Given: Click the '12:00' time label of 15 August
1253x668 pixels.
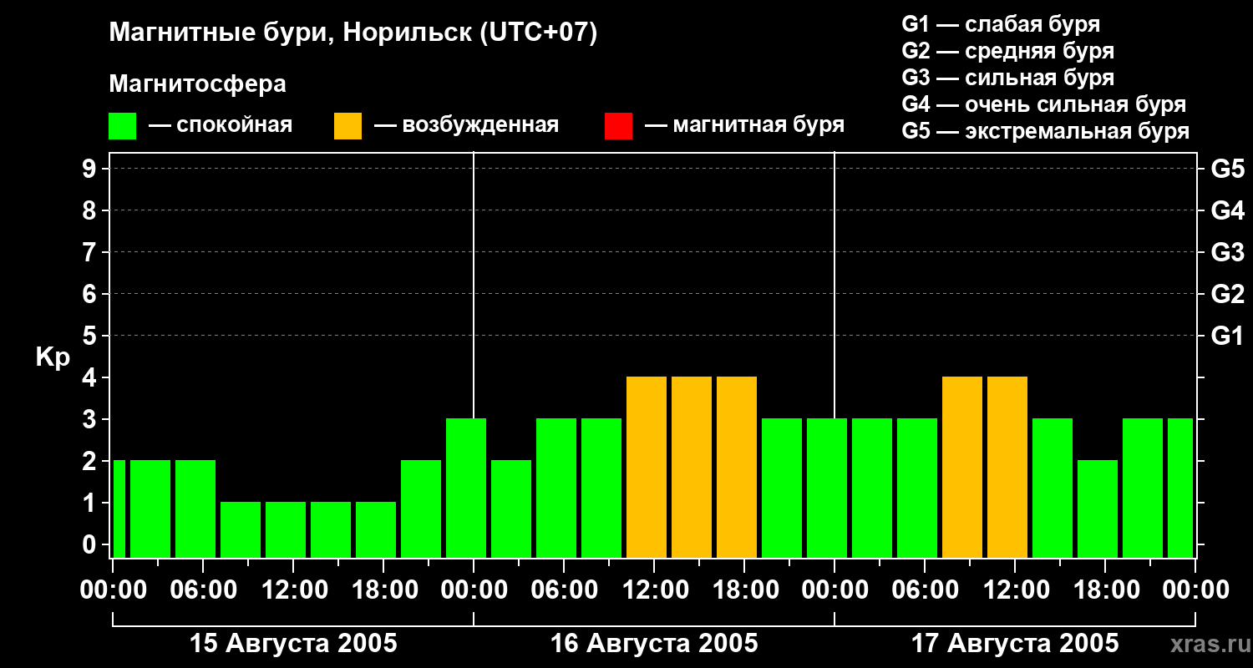Looking at the screenshot, I should coord(293,590).
